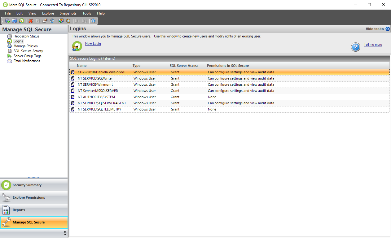Open the File menu
Image resolution: width=391 pixels, height=238 pixels.
pyautogui.click(x=8, y=13)
